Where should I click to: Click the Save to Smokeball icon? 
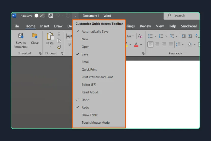21,36
